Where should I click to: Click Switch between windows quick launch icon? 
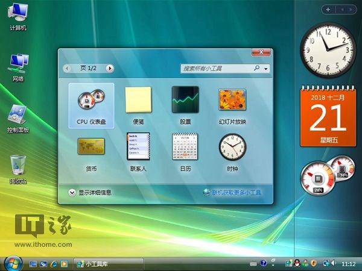tap(43, 264)
